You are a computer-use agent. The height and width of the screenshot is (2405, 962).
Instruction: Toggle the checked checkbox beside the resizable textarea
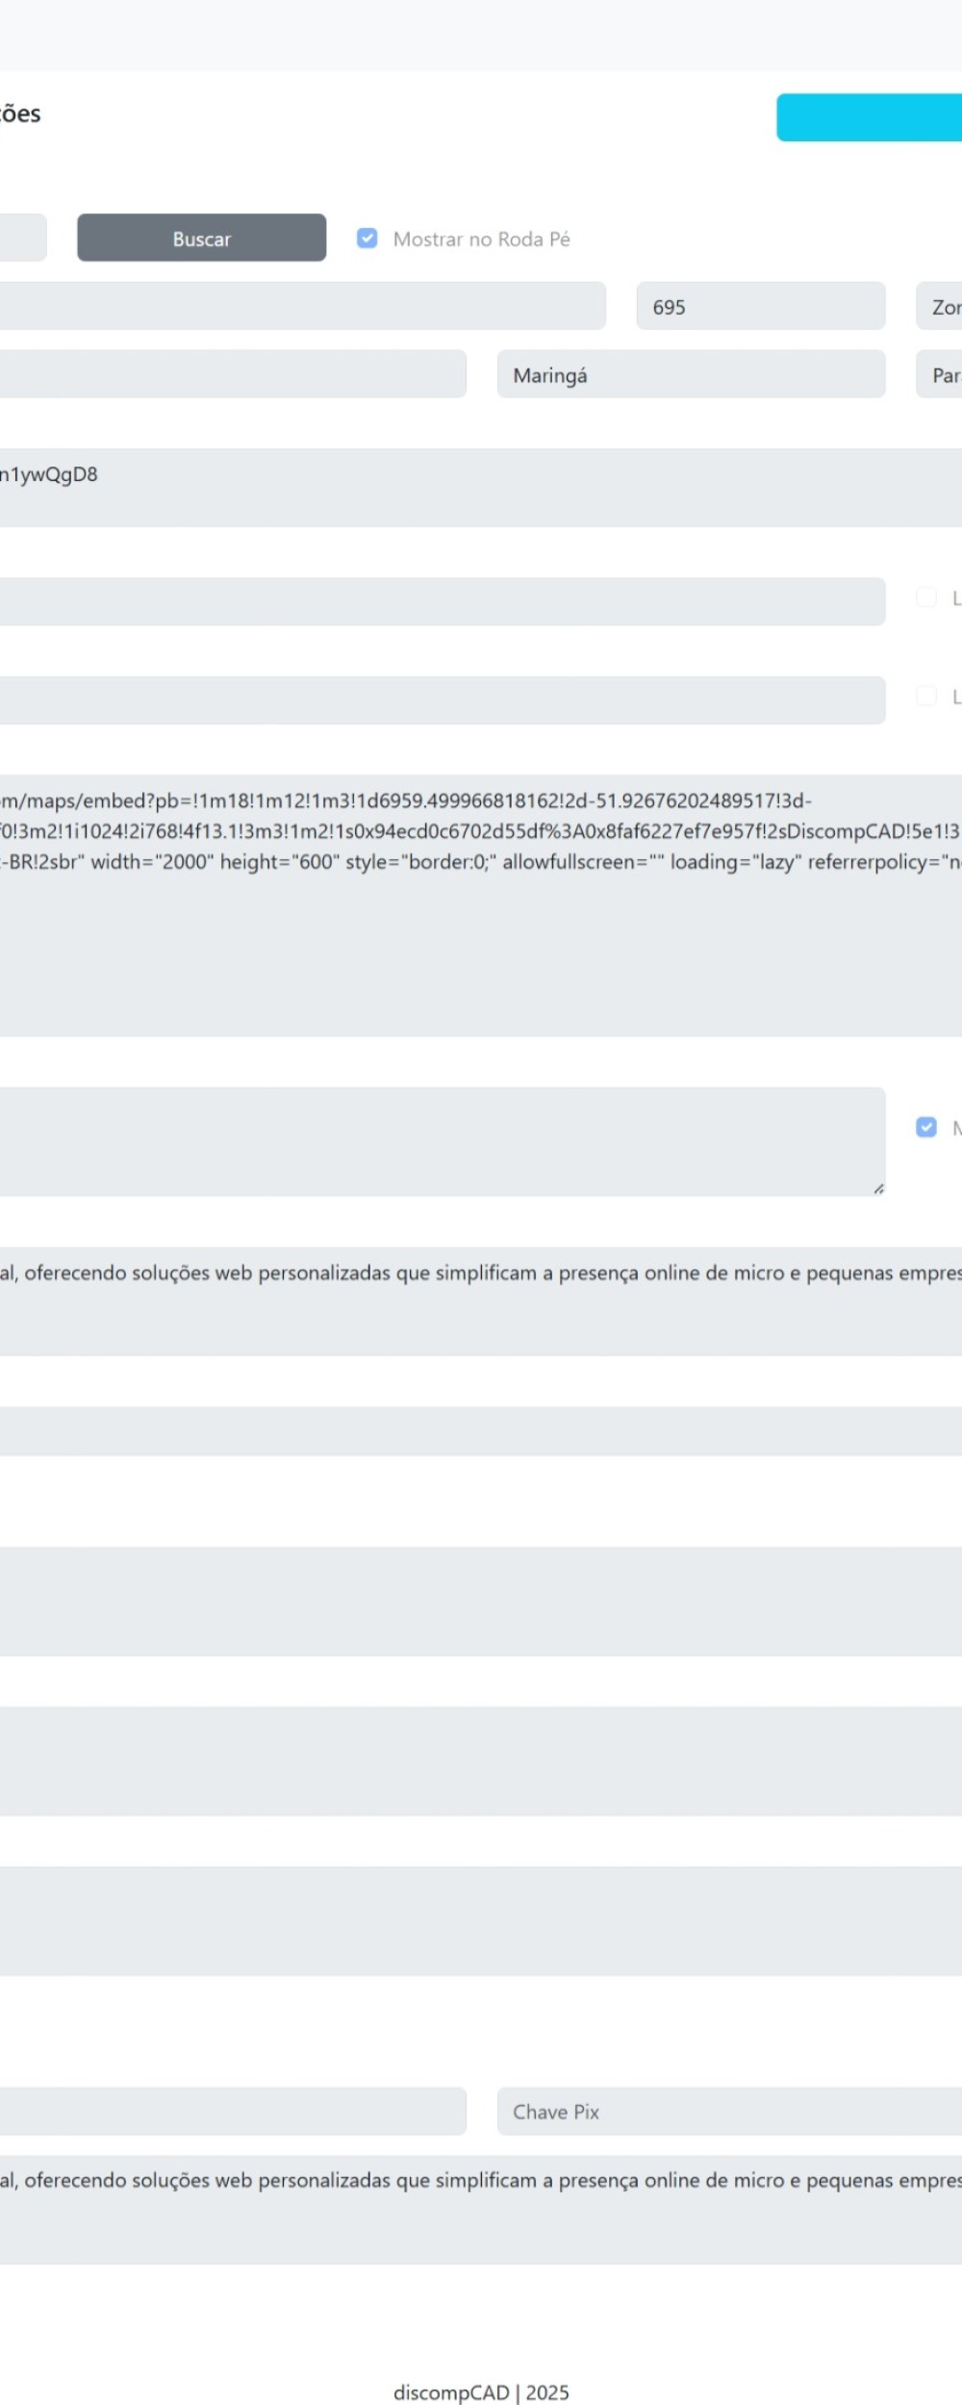(925, 1127)
